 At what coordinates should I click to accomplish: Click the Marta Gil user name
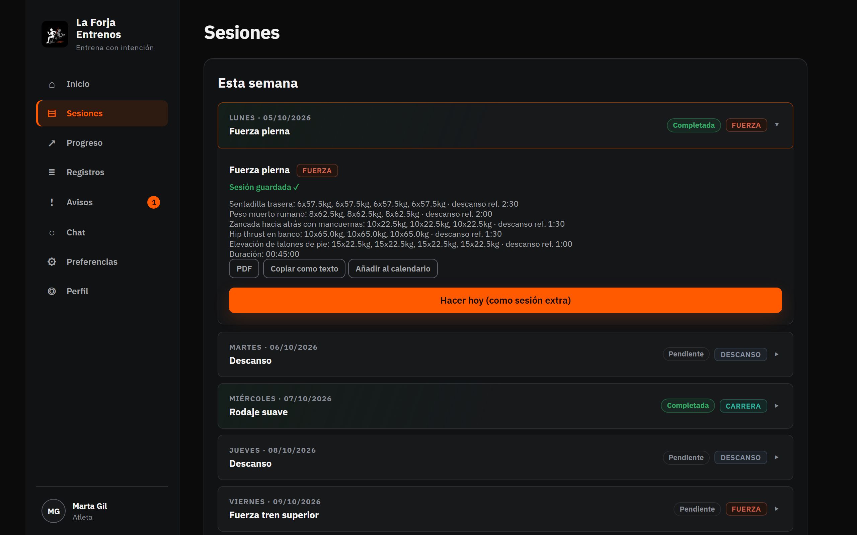(90, 506)
